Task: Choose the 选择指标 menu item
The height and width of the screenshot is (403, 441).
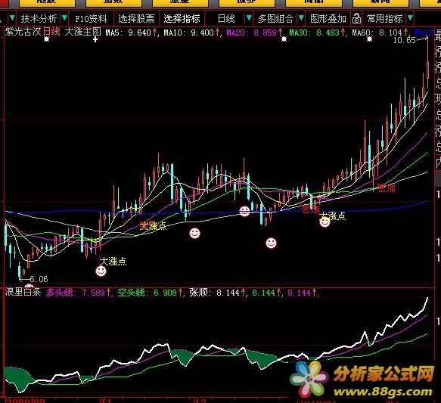Action: coord(182,19)
